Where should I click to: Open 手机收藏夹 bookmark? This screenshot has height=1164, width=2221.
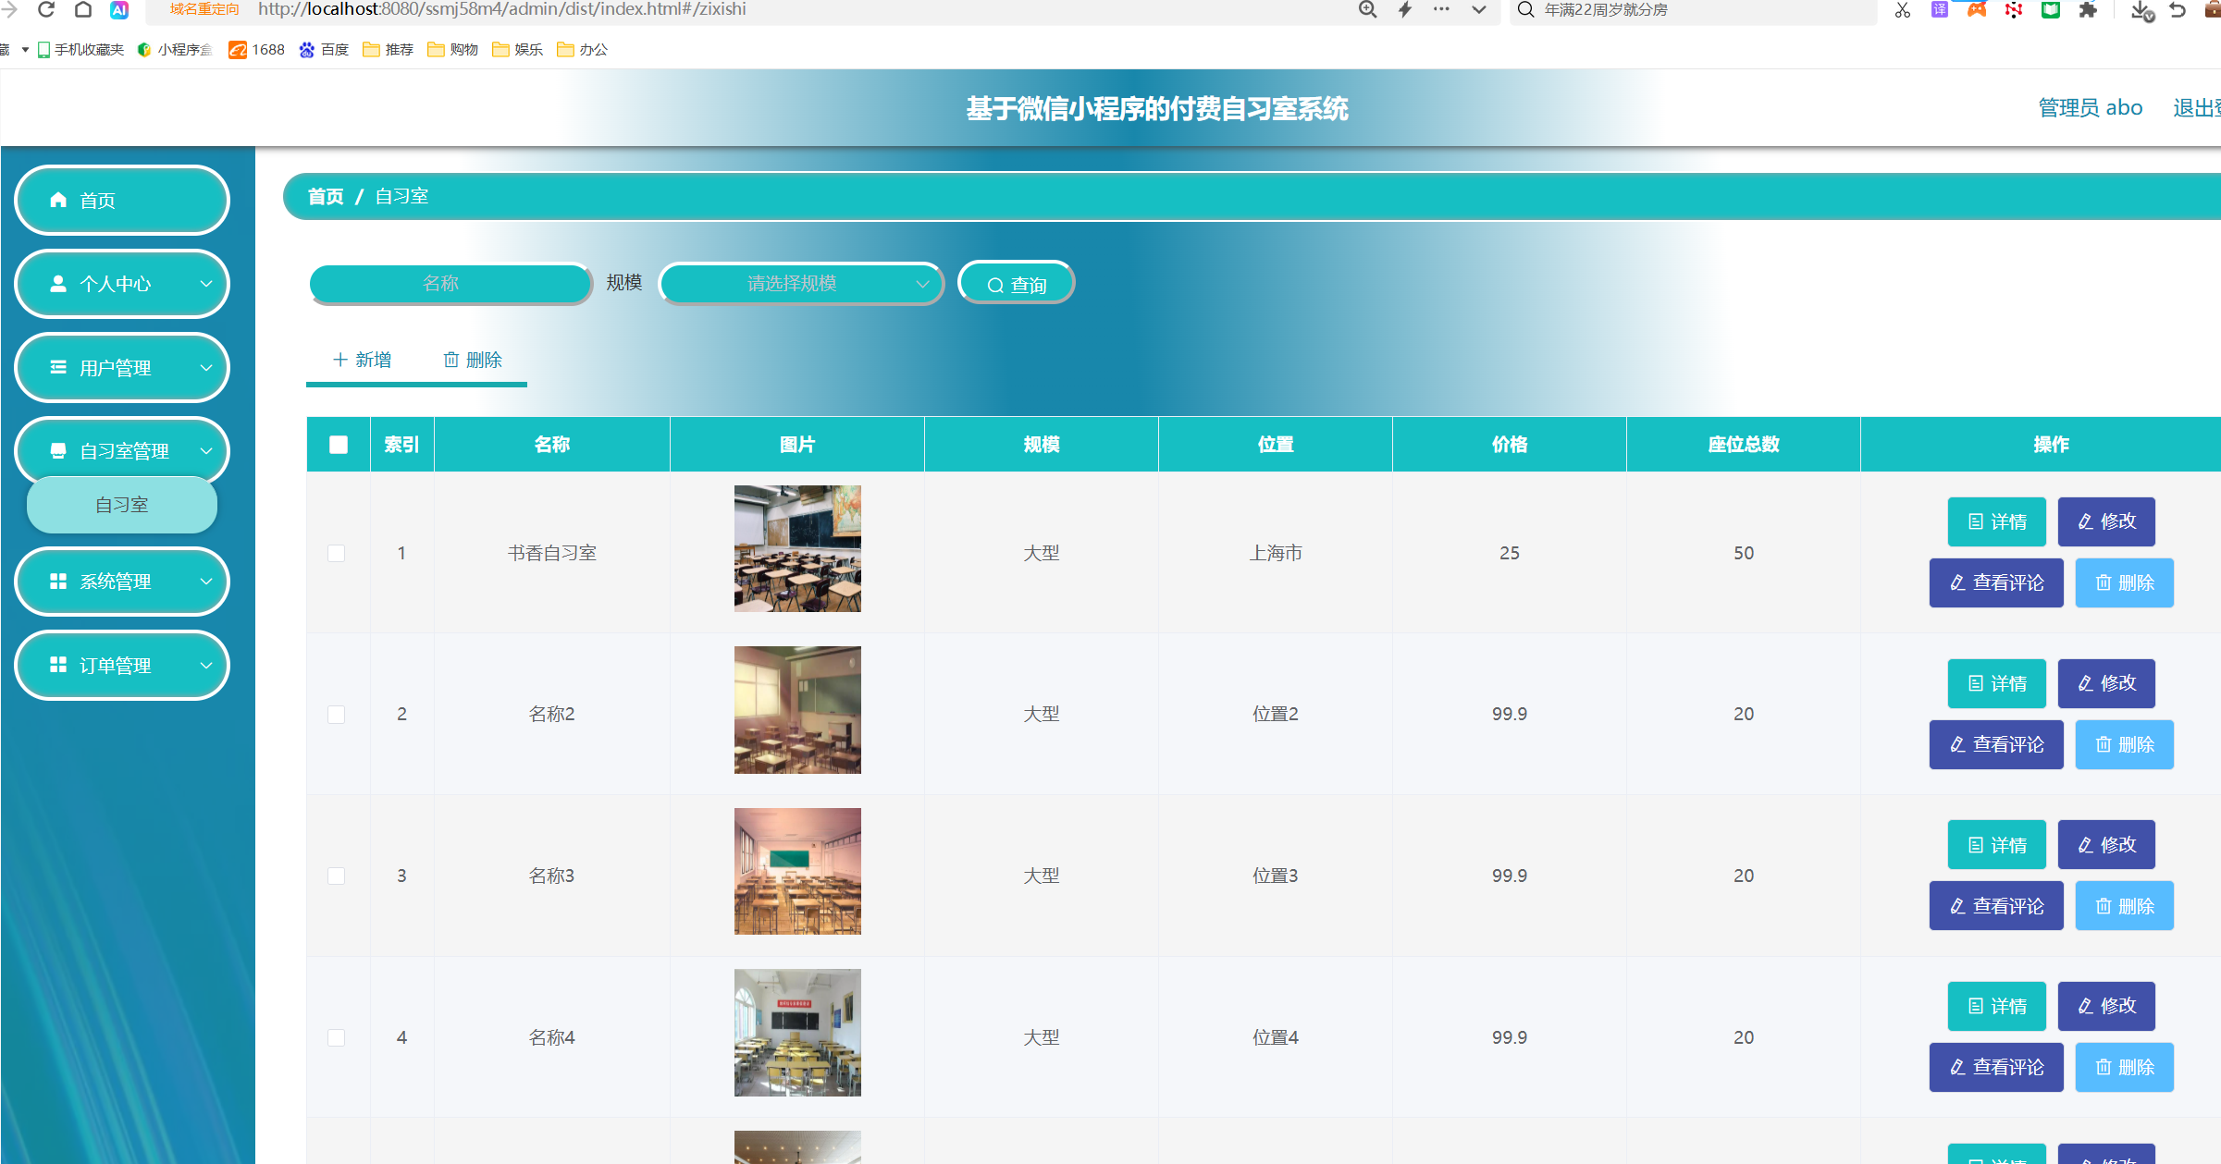coord(80,49)
